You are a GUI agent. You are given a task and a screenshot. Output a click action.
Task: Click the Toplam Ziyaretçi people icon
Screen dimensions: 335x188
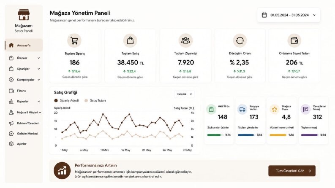click(x=185, y=40)
